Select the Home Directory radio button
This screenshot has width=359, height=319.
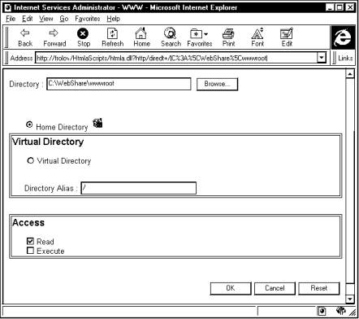click(29, 125)
